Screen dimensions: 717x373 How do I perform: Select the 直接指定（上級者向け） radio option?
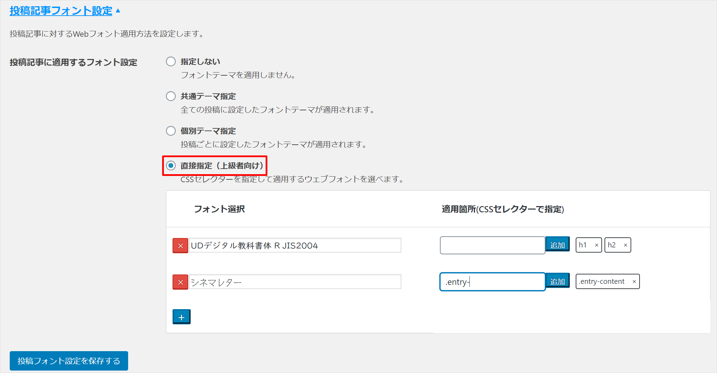pos(171,166)
